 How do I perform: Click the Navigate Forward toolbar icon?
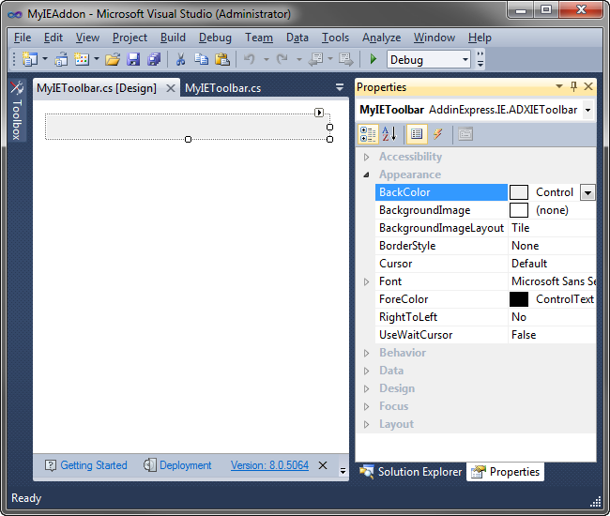(x=346, y=59)
